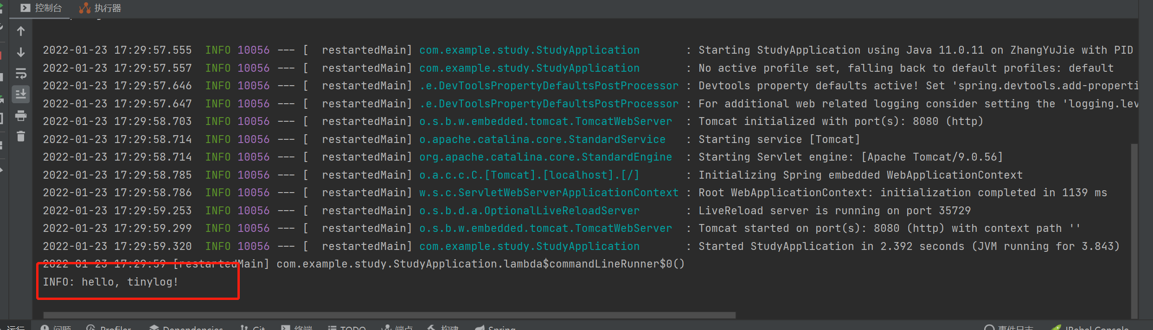Viewport: 1153px width, 330px height.
Task: Click 'Root WebApplicationContext: initialization completed' message
Action: [903, 193]
